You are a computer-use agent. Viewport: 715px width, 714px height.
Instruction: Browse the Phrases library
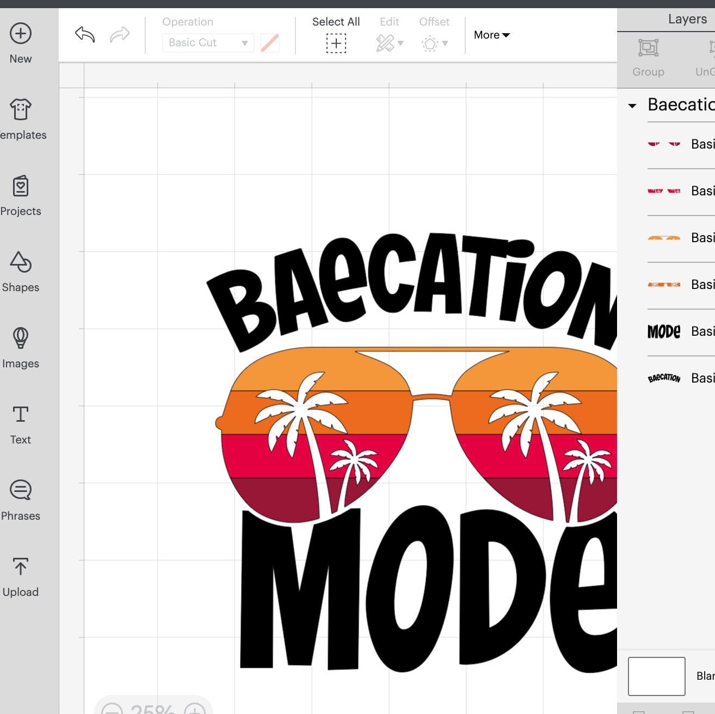20,500
